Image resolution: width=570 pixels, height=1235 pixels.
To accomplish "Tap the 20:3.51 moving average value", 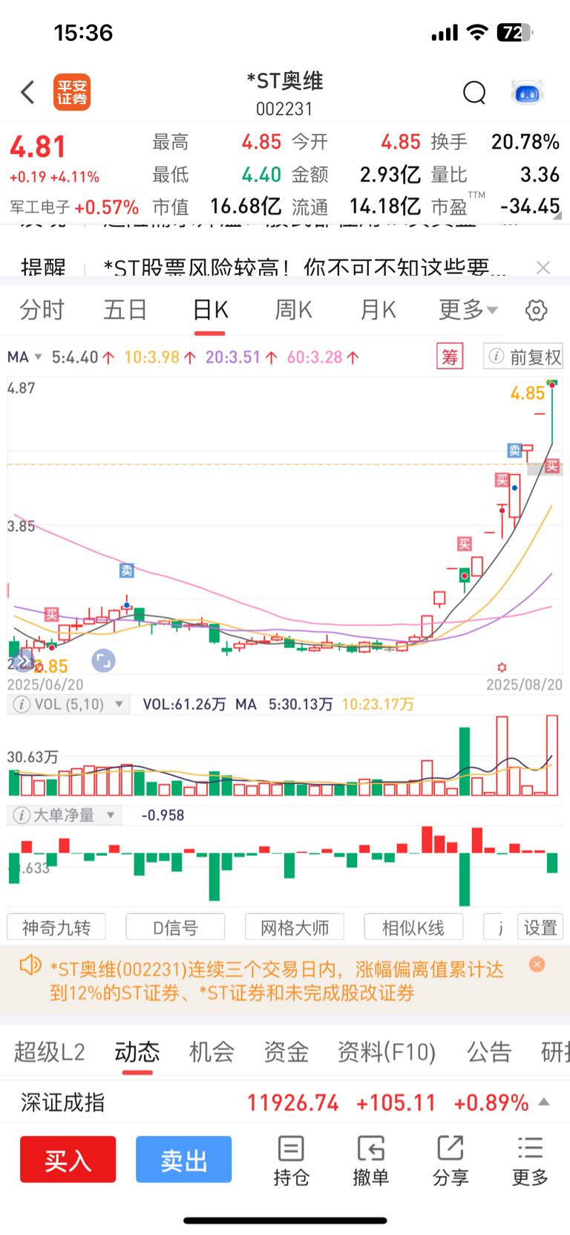I will [233, 357].
